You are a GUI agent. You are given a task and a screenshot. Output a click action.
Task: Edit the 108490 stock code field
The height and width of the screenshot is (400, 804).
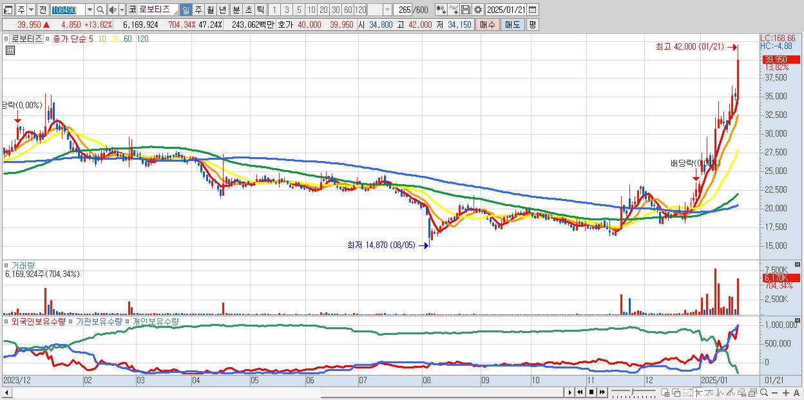(68, 10)
